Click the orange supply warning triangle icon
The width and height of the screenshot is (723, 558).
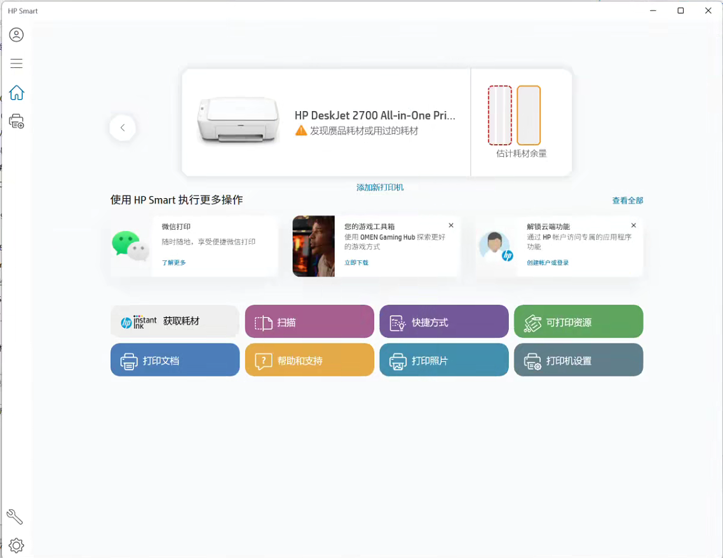(301, 131)
